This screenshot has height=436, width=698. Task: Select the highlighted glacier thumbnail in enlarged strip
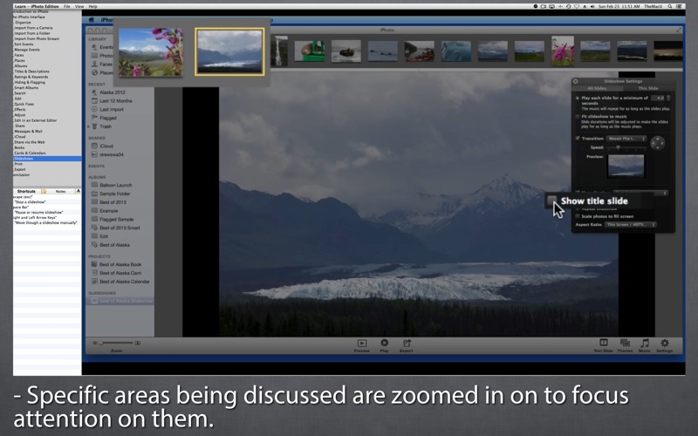tap(229, 51)
